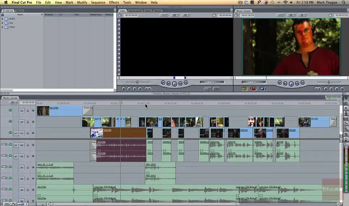Open Spotlight search in the menu bar

point(344,3)
